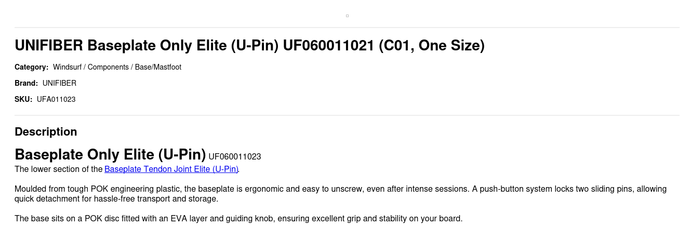Click the text 'The lower section of the'

pyautogui.click(x=59, y=169)
